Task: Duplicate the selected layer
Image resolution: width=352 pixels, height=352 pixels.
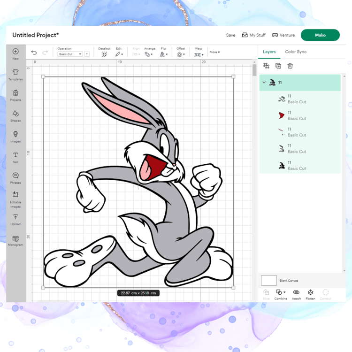Action: [278, 66]
